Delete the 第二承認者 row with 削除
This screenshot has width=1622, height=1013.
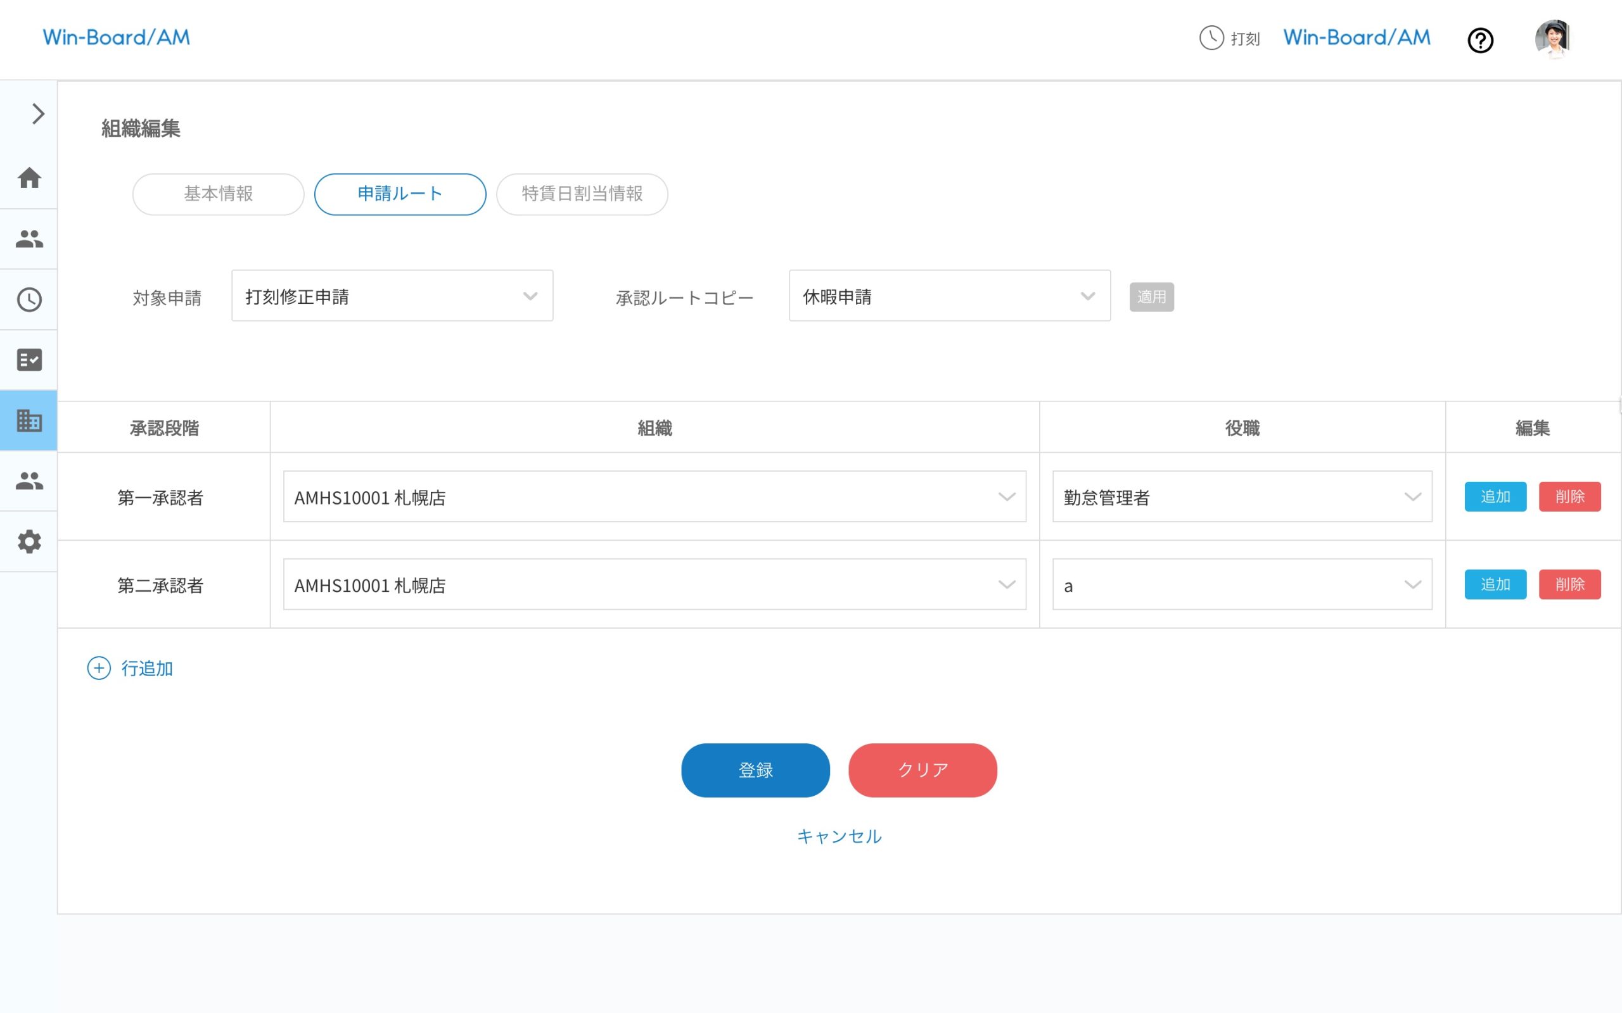1569,584
